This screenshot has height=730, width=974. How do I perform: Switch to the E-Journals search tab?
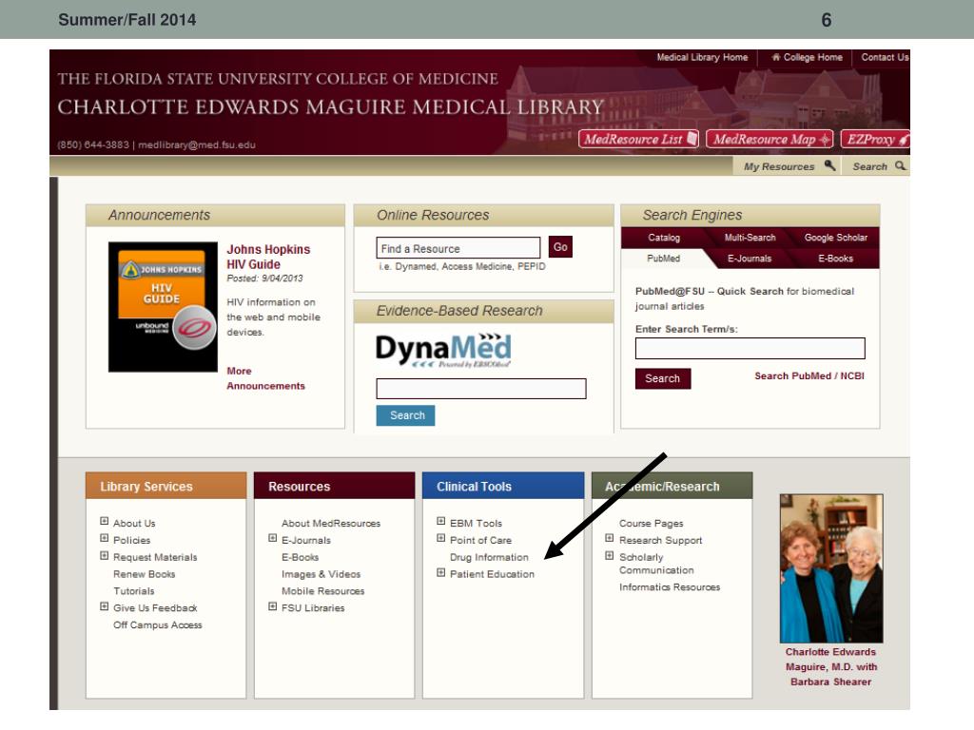pyautogui.click(x=750, y=259)
